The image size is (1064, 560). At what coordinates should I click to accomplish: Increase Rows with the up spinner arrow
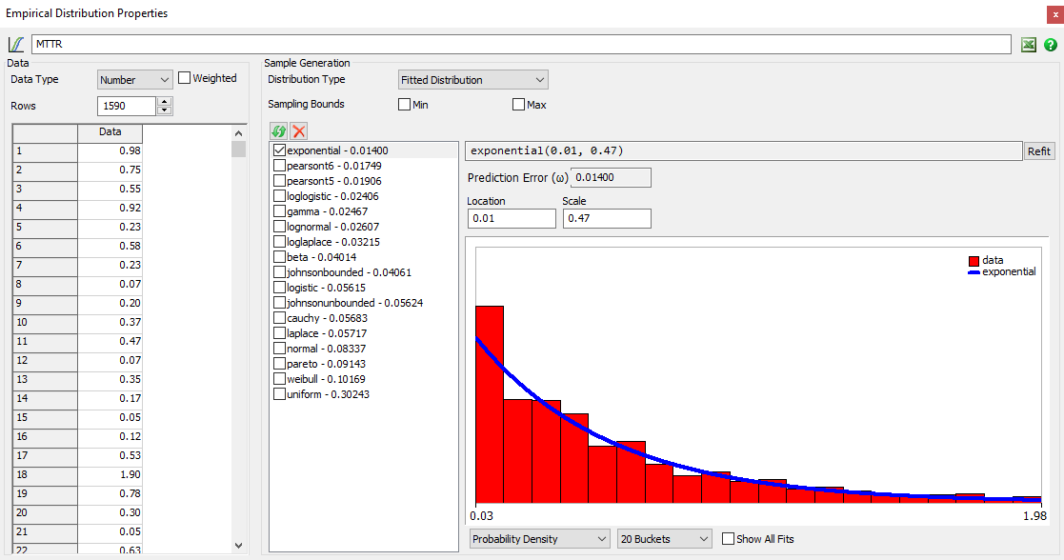(164, 102)
